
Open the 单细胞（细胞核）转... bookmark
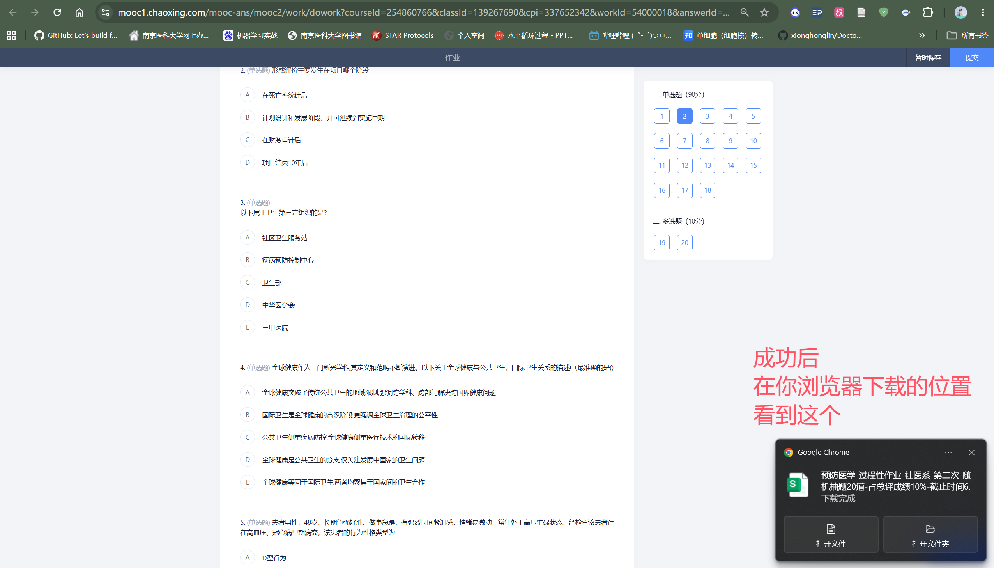(724, 35)
